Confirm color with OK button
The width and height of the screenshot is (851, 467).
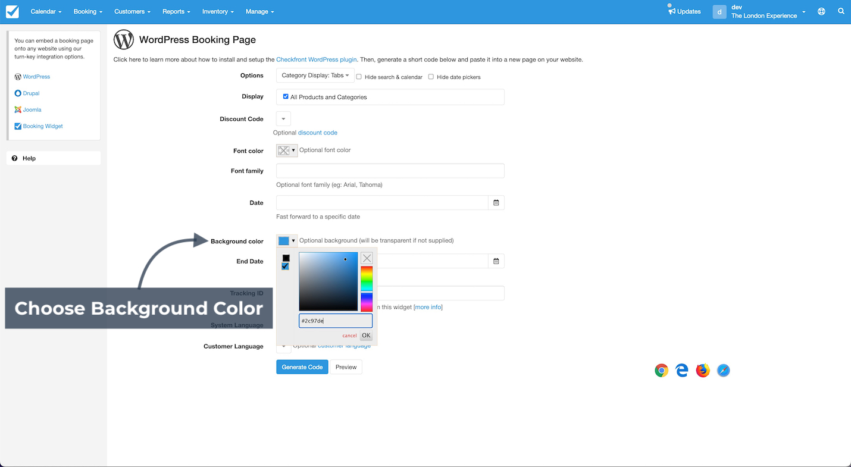tap(366, 336)
